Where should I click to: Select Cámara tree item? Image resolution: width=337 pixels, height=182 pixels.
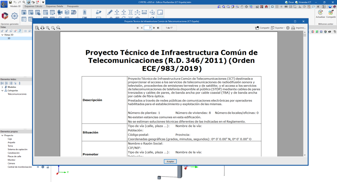coord(11,164)
